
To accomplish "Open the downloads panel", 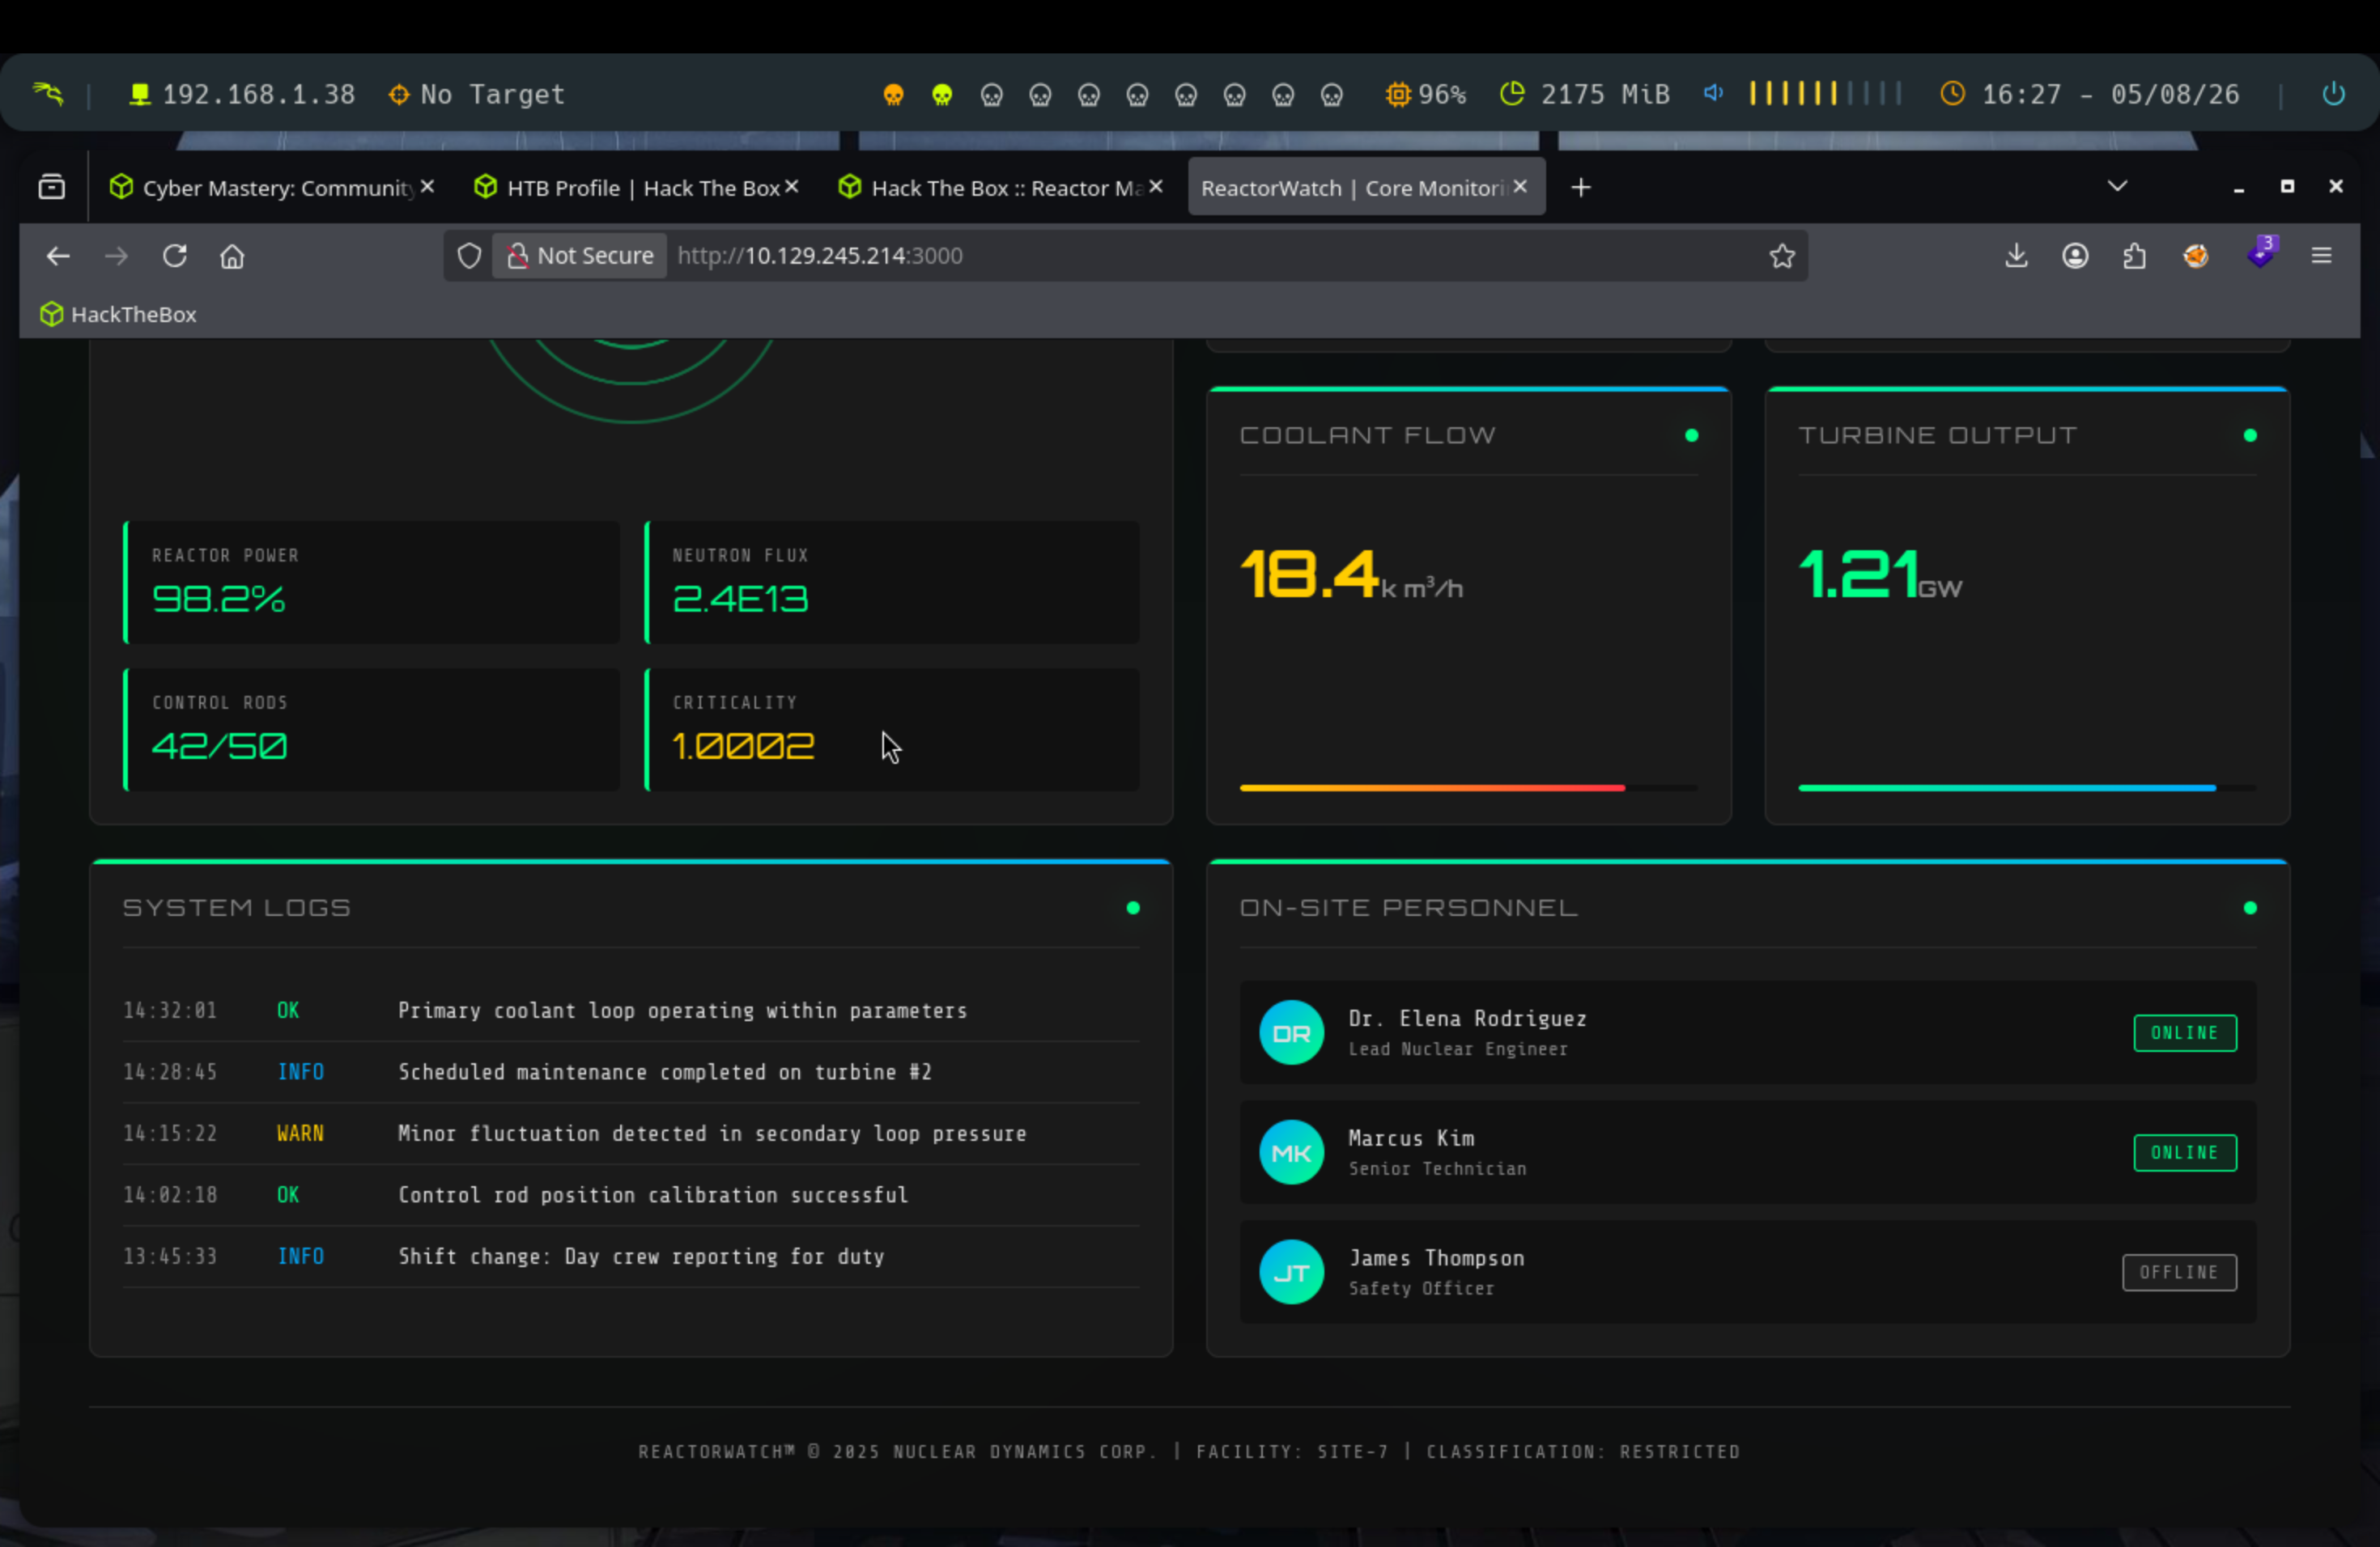I will 2017,256.
